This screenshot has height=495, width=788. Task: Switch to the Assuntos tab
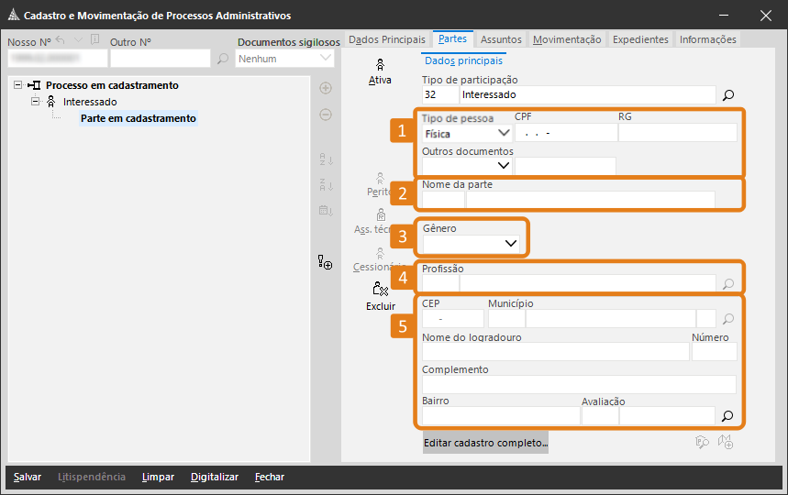tap(501, 39)
